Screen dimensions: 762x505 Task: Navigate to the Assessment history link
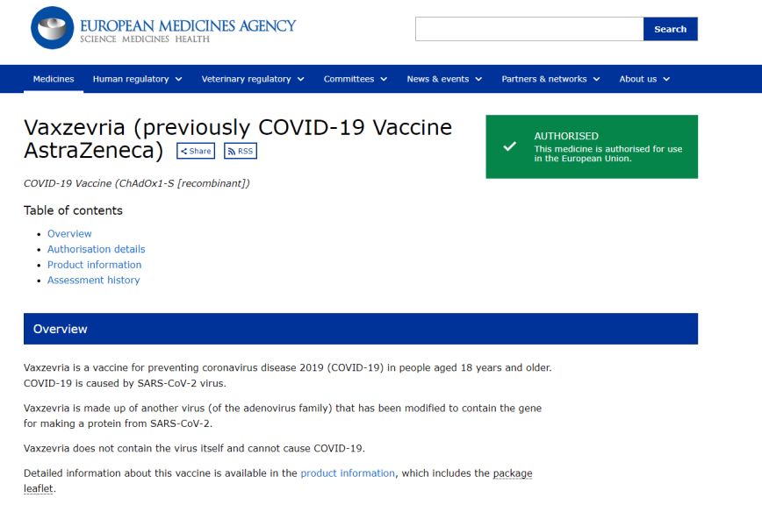tap(93, 281)
